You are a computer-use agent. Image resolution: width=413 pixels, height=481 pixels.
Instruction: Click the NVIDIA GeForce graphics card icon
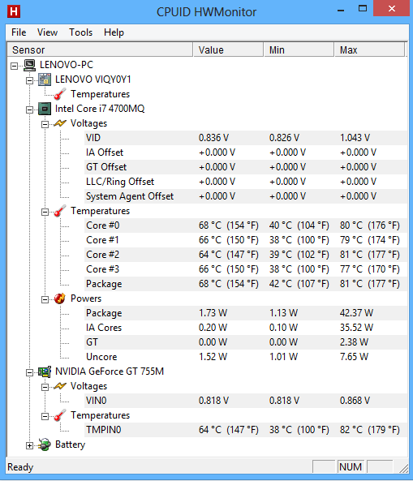coord(45,371)
